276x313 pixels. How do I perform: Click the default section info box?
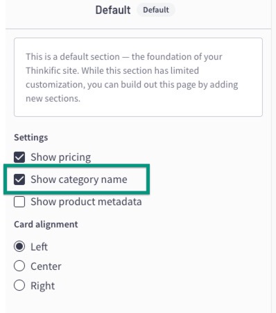138,77
